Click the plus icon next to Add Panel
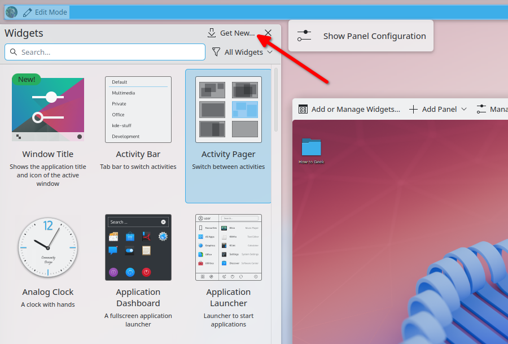 pyautogui.click(x=413, y=109)
